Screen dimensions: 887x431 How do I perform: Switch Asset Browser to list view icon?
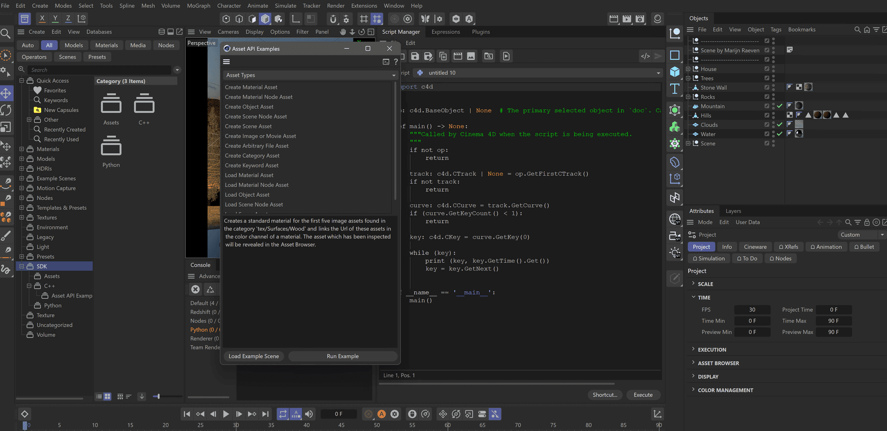coord(99,396)
